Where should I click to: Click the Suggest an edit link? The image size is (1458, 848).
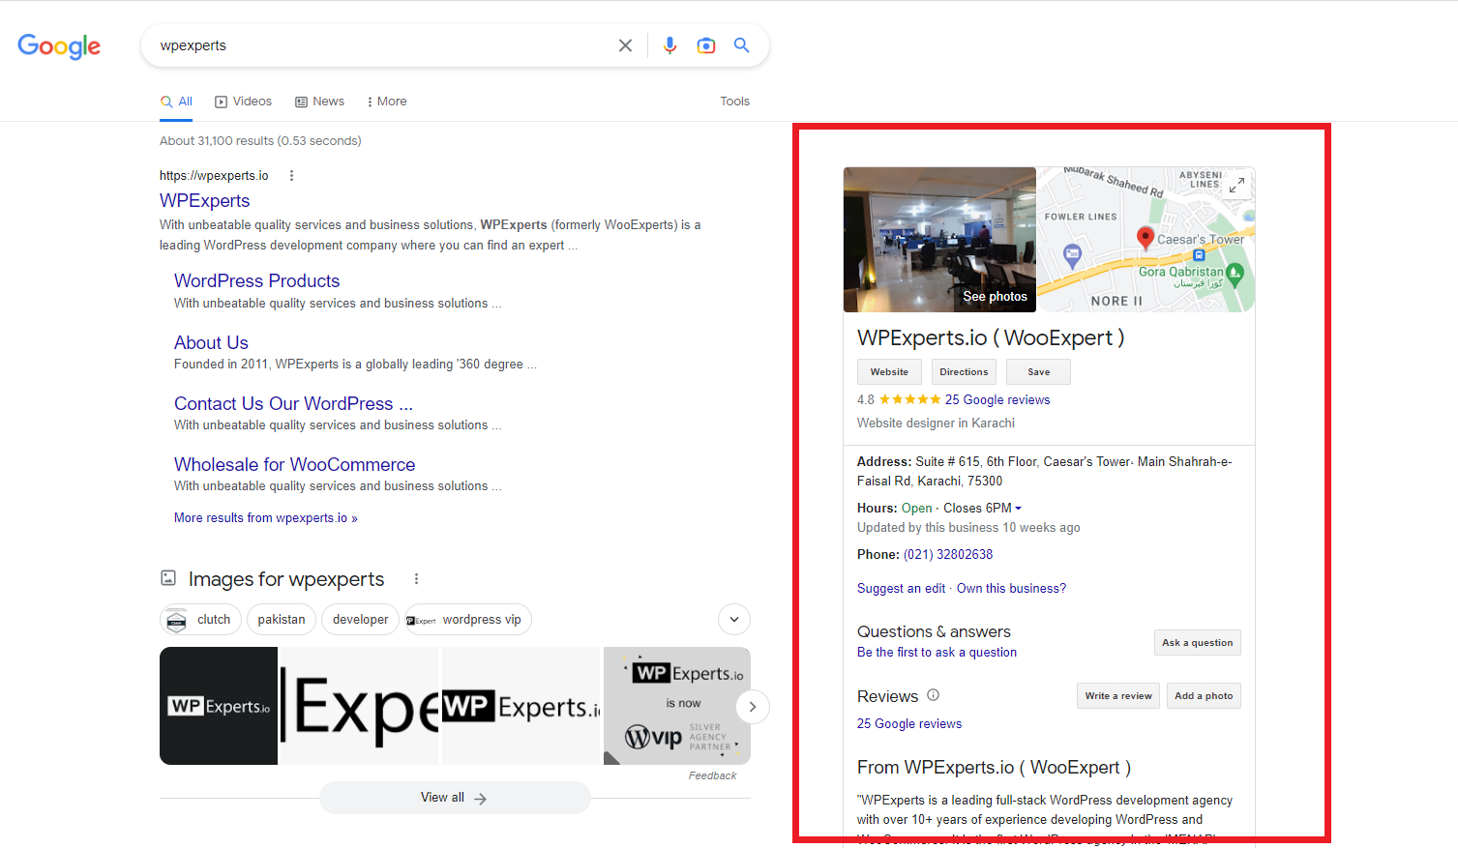tap(901, 588)
